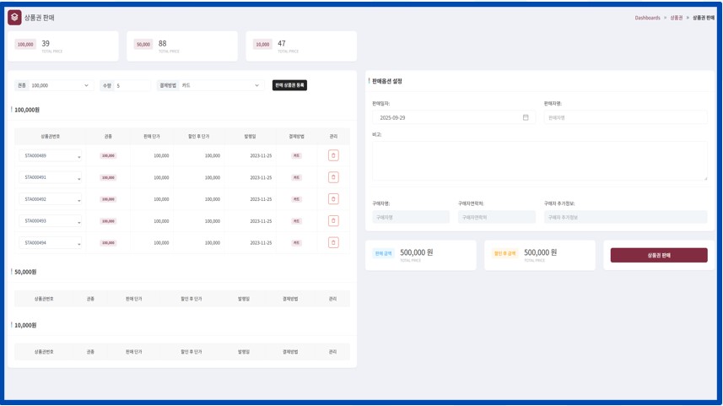Select the 50,000 voucher summary card
This screenshot has height=406, width=723.
tap(181, 46)
